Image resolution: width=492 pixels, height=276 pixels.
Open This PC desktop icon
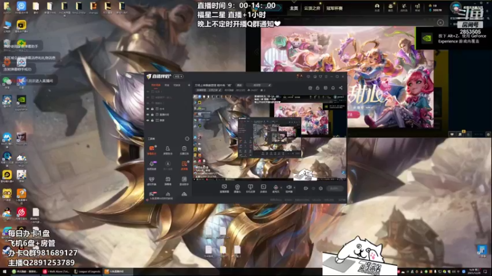point(7,26)
